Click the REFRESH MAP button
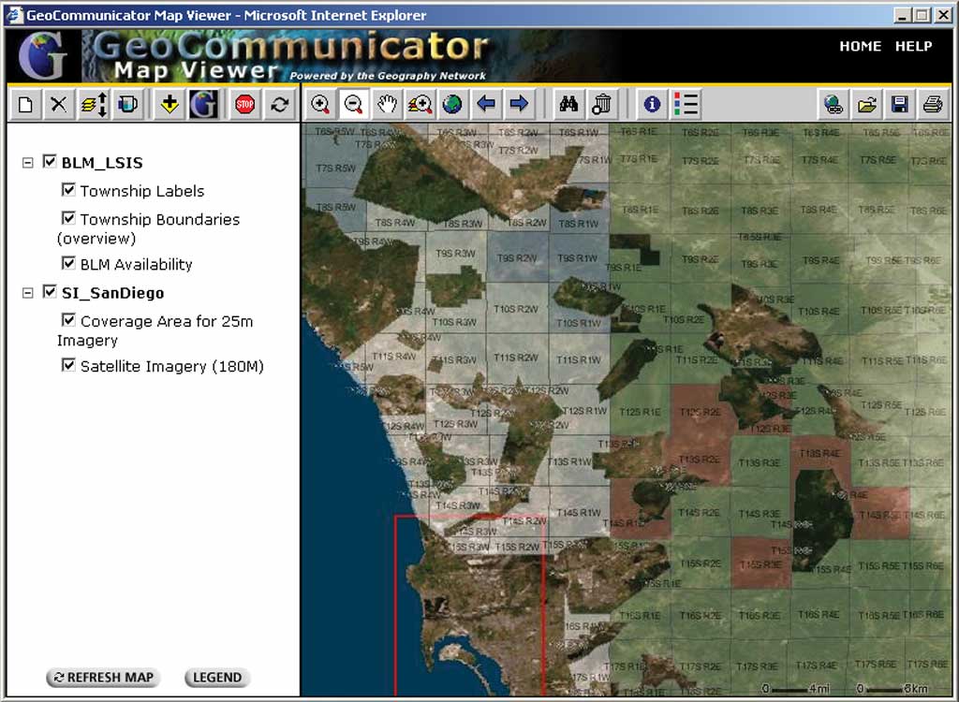Viewport: 959px width, 702px height. [x=103, y=678]
